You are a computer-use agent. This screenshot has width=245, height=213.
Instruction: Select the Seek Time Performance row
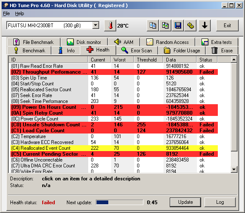(x=114, y=101)
